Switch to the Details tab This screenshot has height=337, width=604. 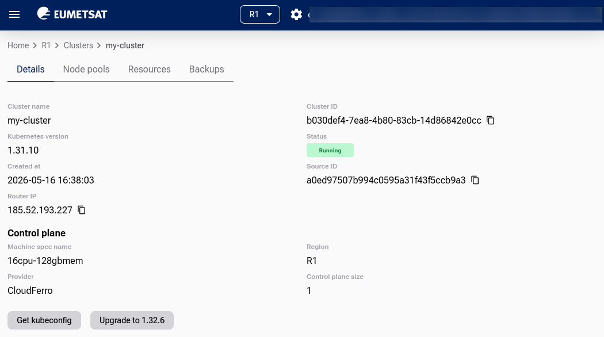31,70
